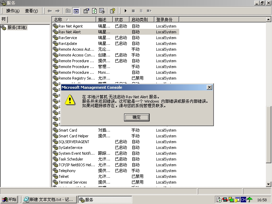Click the Refresh toolbar icon
272x204 pixels.
(x=94, y=11)
